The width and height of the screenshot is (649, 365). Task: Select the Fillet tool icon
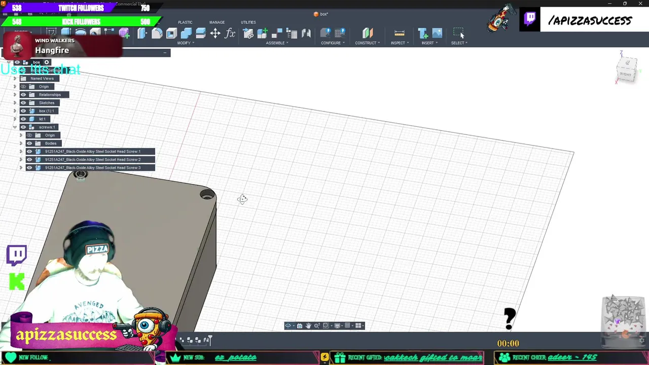(x=157, y=33)
